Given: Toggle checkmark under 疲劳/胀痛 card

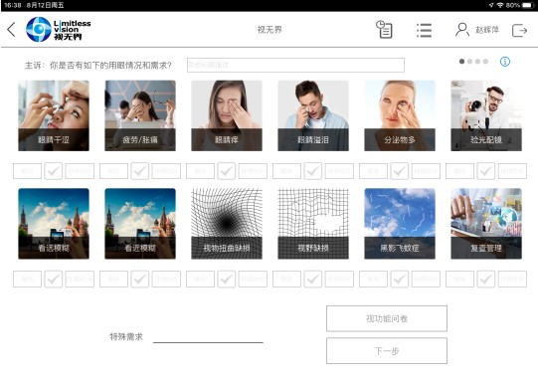Looking at the screenshot, I should click(140, 171).
